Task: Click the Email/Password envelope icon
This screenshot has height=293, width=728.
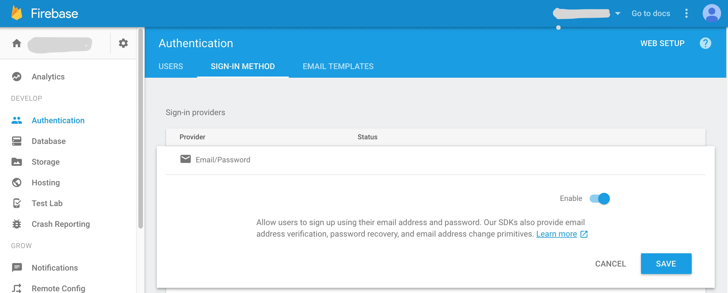Action: click(x=185, y=159)
